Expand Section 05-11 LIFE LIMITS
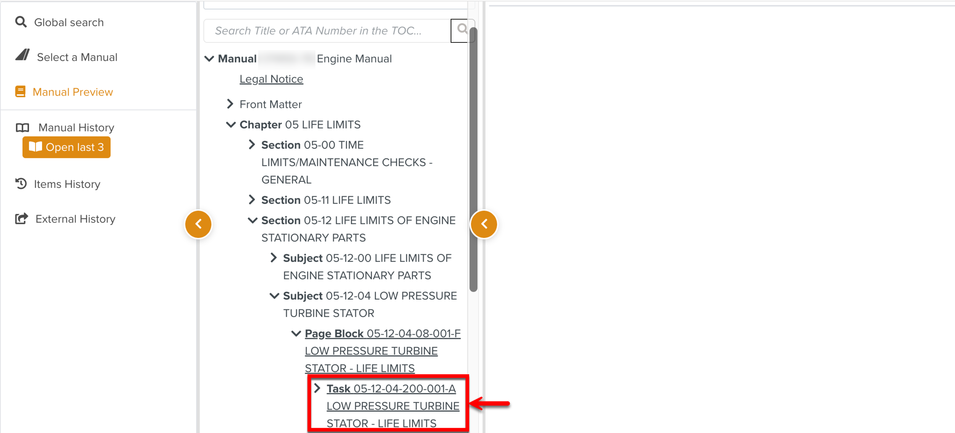This screenshot has width=955, height=433. point(252,199)
